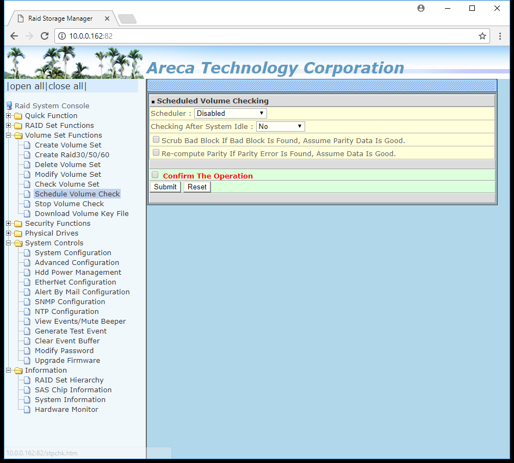514x463 pixels.
Task: Open Clear Event Buffer page
Action: pyautogui.click(x=67, y=341)
